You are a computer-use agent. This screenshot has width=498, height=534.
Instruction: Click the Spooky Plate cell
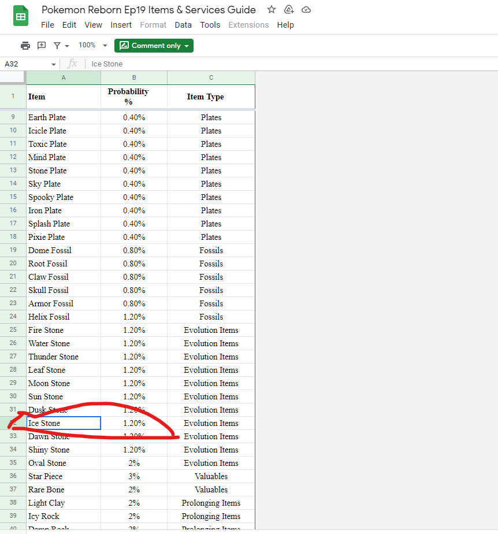click(64, 197)
